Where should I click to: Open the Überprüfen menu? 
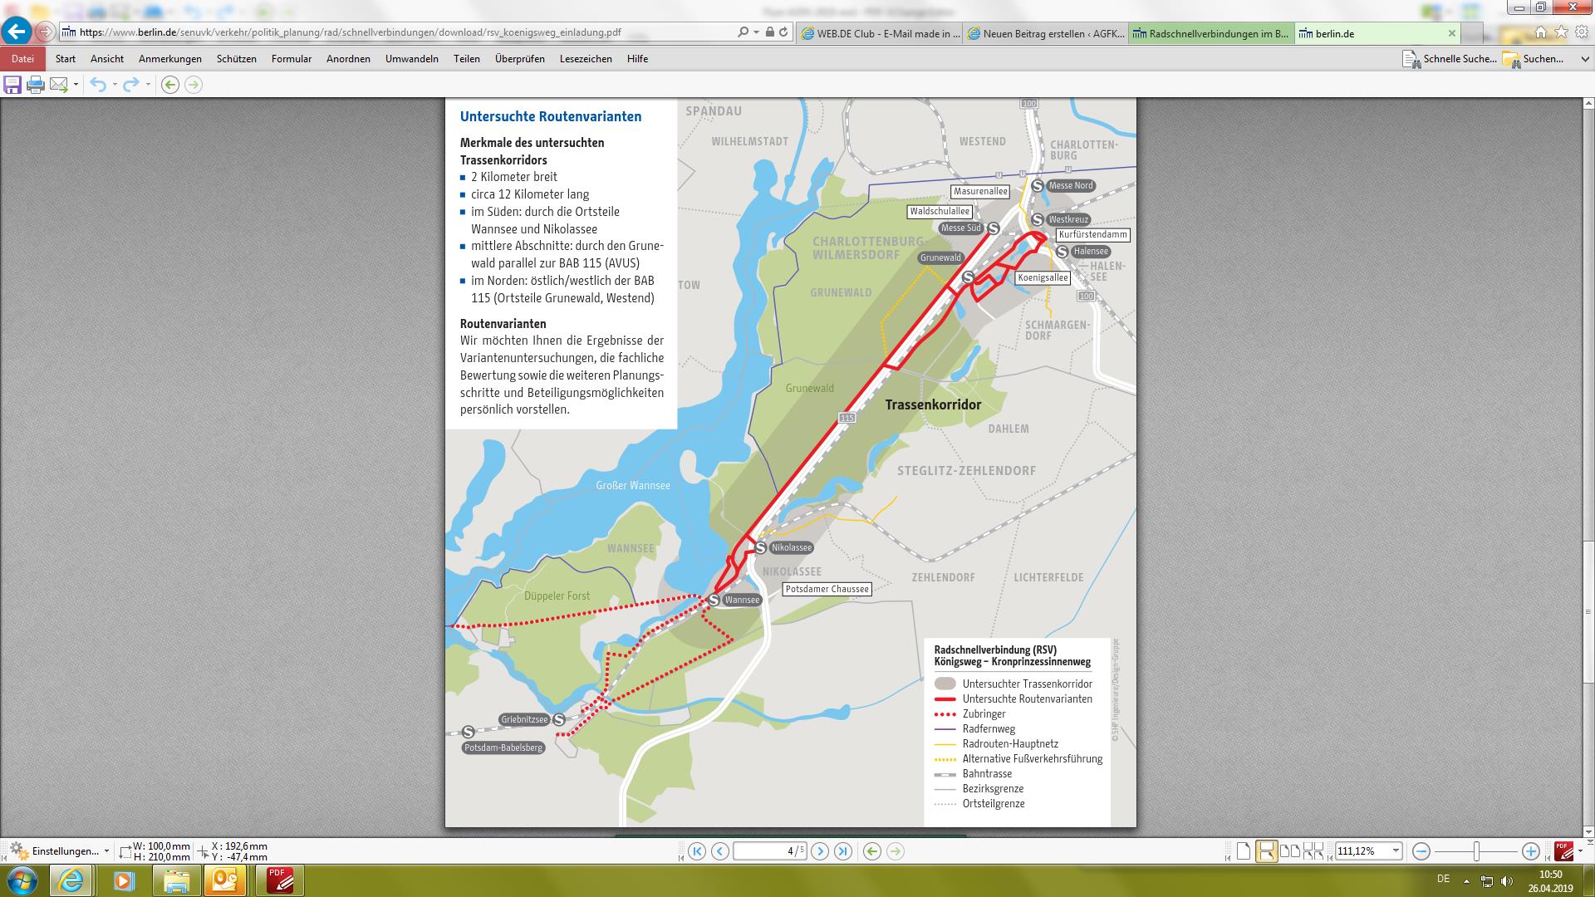pos(520,59)
